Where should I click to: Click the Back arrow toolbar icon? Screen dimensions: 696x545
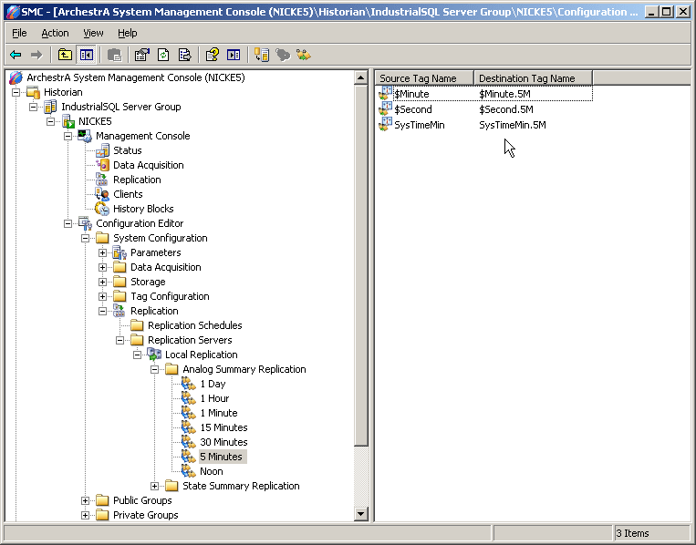click(x=16, y=55)
